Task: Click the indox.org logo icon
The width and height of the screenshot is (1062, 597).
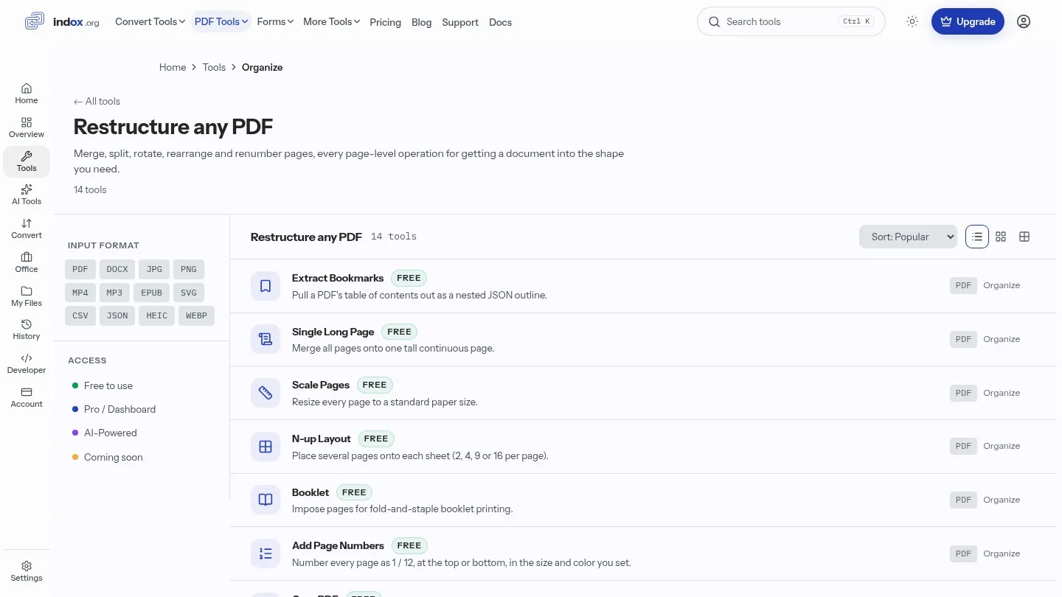Action: click(x=35, y=21)
